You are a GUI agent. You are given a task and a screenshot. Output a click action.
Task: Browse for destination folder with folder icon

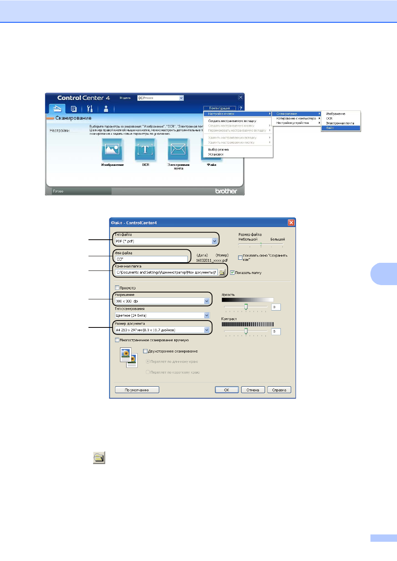(222, 272)
